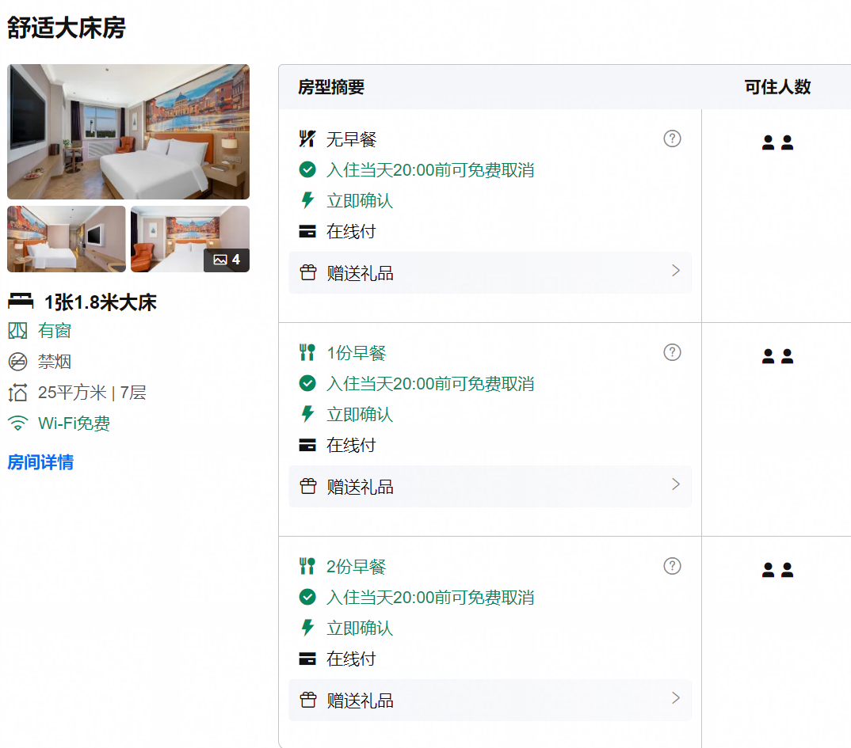Click help icon beside 1份早餐
The width and height of the screenshot is (851, 748).
point(672,352)
